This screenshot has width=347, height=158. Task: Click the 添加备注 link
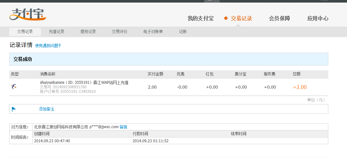click(46, 109)
